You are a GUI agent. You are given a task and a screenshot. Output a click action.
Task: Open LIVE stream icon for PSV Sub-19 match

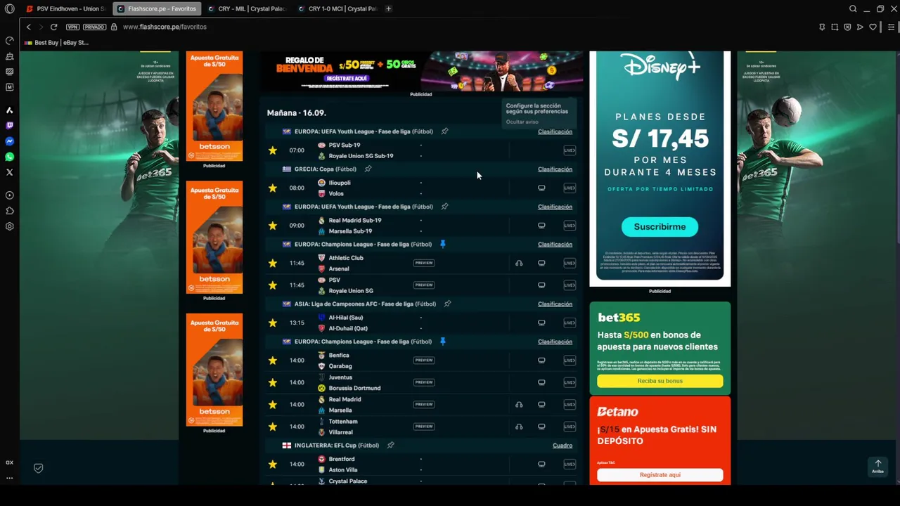pyautogui.click(x=570, y=150)
